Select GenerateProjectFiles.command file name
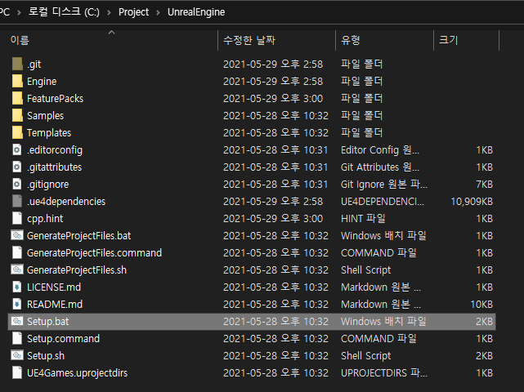 [94, 253]
